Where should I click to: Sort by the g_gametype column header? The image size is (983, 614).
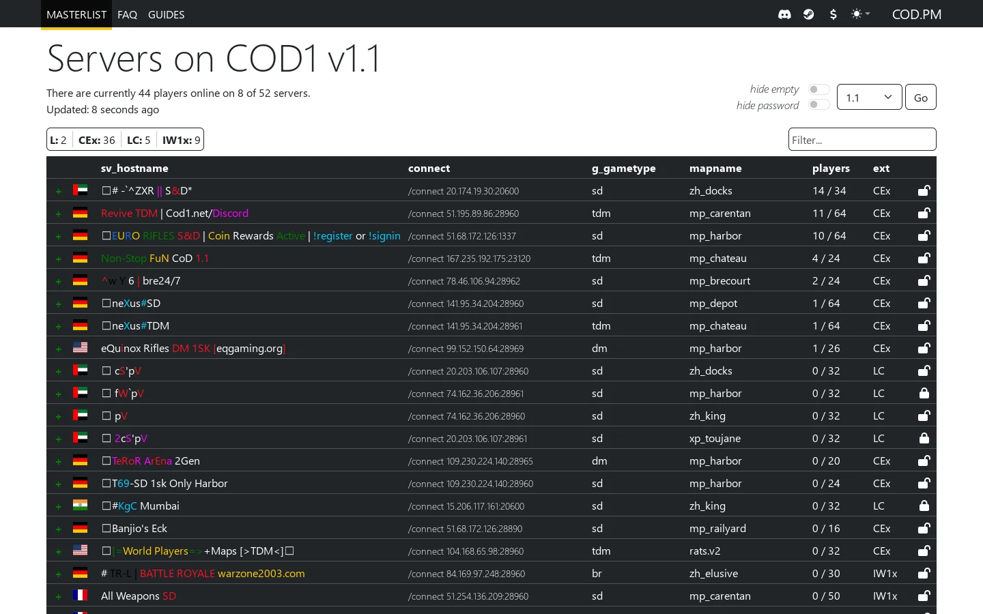point(623,169)
